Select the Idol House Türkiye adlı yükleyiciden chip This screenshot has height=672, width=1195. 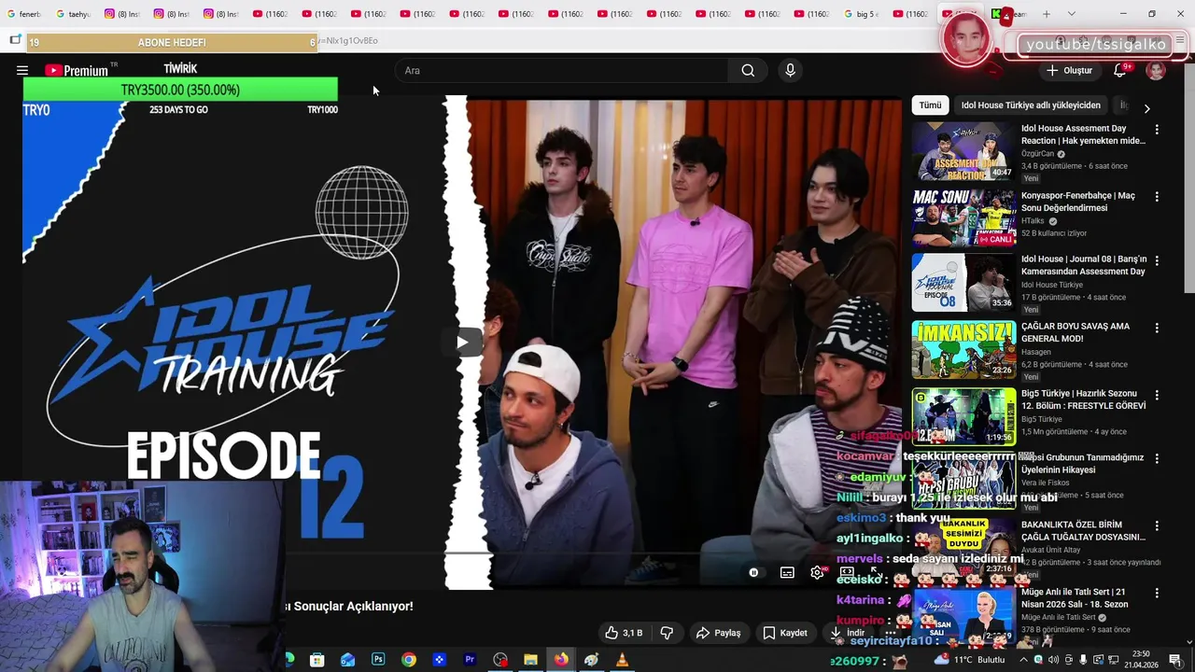coord(1031,105)
